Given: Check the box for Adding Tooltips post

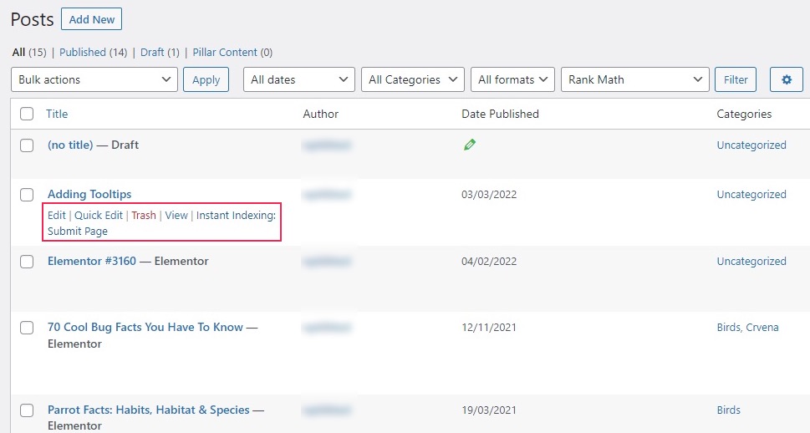Looking at the screenshot, I should (x=27, y=195).
